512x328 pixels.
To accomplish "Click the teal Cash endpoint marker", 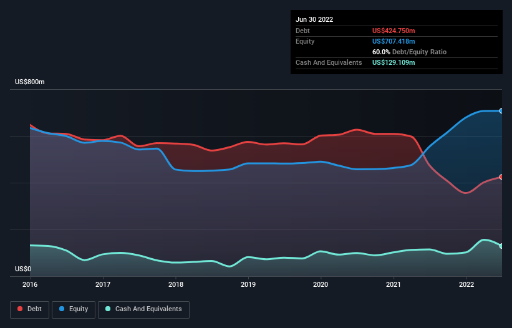I will (x=501, y=246).
